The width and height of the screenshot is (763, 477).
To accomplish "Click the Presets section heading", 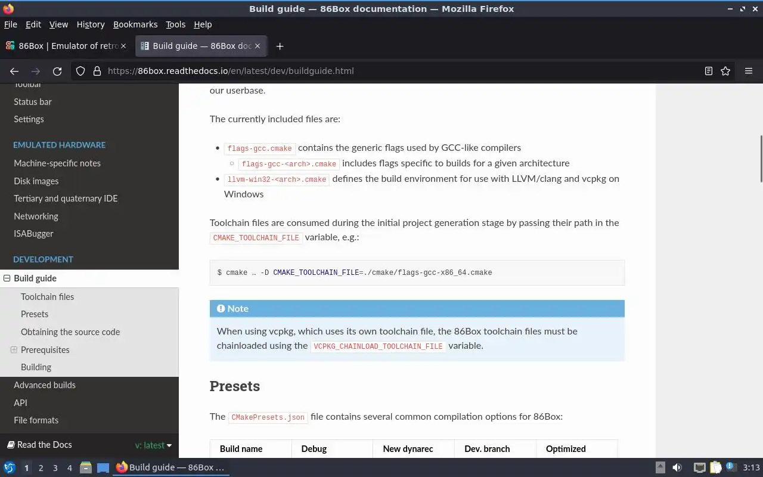I will pyautogui.click(x=234, y=386).
